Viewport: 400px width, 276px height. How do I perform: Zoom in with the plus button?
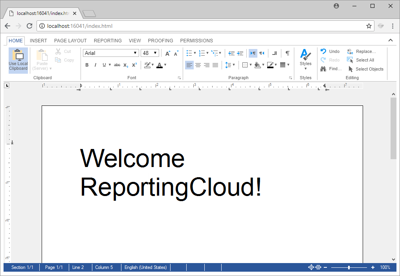pyautogui.click(x=373, y=267)
